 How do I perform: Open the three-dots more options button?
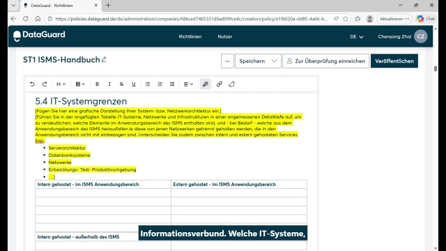coord(227,61)
